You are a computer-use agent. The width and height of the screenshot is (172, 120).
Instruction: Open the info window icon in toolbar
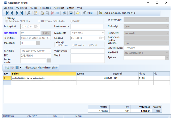(x=71, y=13)
